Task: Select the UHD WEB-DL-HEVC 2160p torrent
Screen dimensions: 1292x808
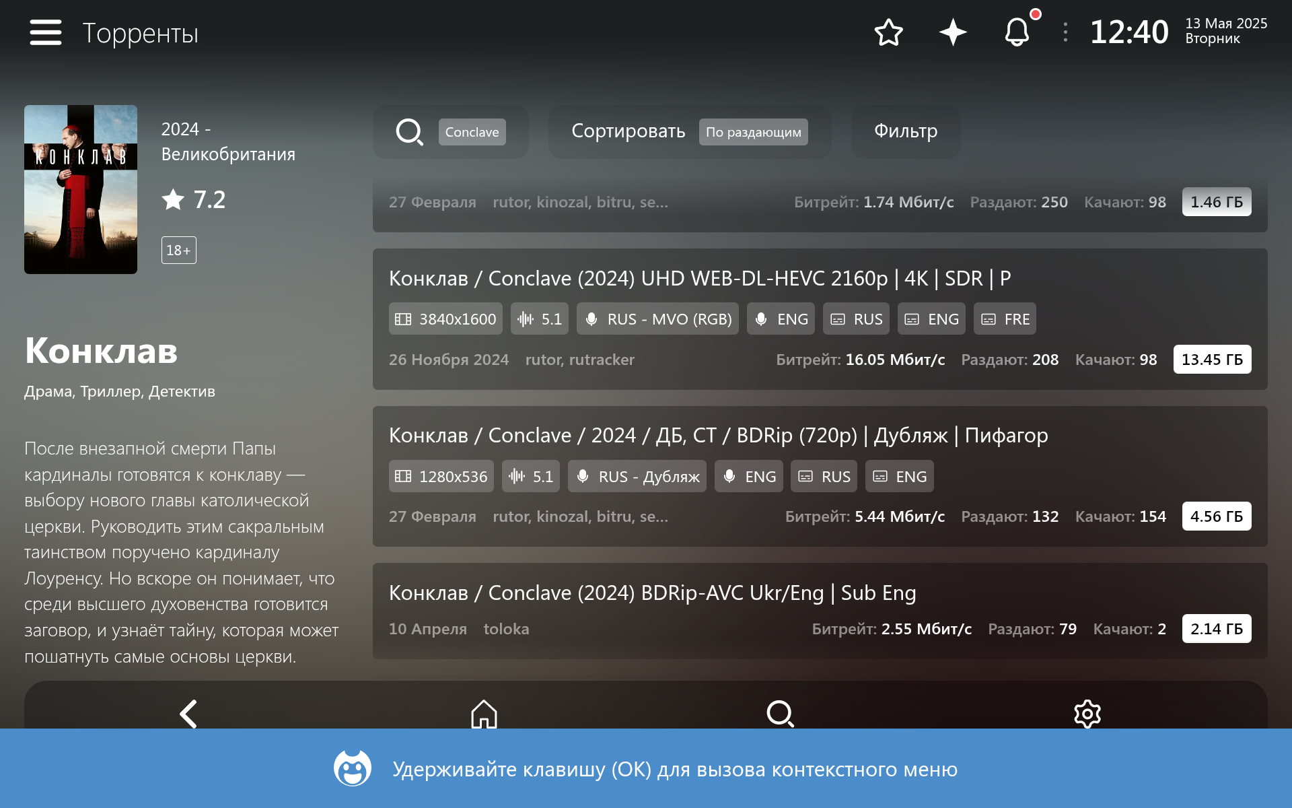Action: point(700,279)
